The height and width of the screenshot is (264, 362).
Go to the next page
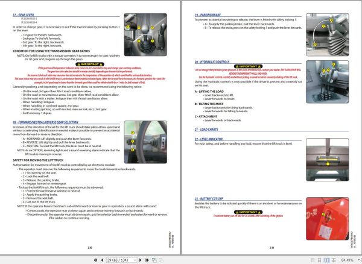point(141,260)
